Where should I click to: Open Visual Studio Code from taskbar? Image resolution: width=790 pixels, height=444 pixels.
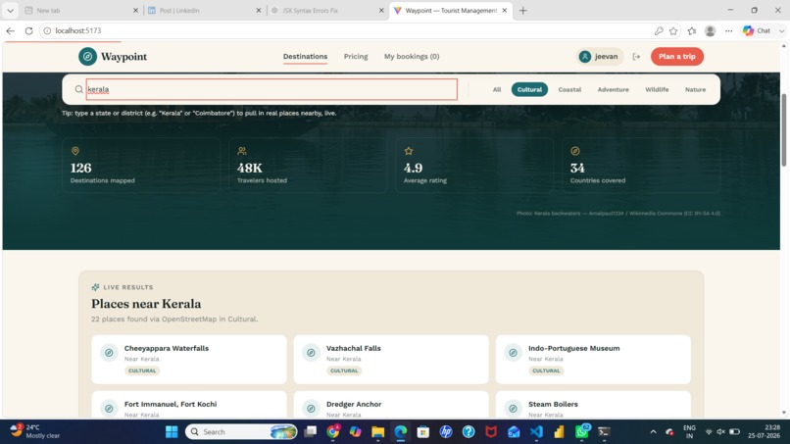click(x=536, y=432)
